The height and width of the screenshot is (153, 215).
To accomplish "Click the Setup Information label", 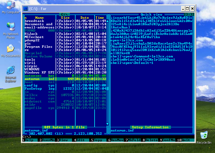I will pyautogui.click(x=150, y=127).
